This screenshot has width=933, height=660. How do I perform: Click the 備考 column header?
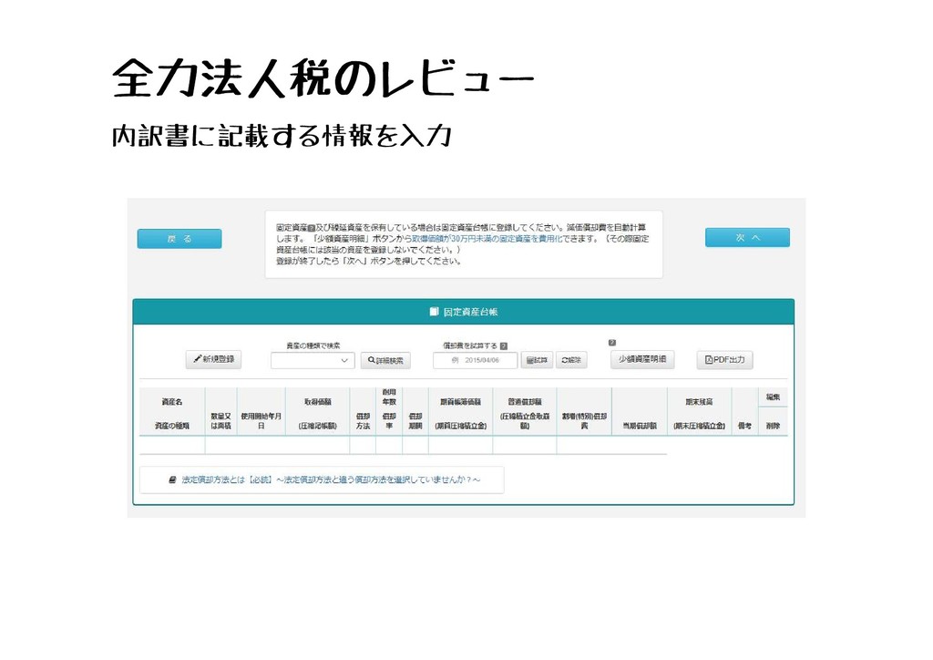click(744, 426)
